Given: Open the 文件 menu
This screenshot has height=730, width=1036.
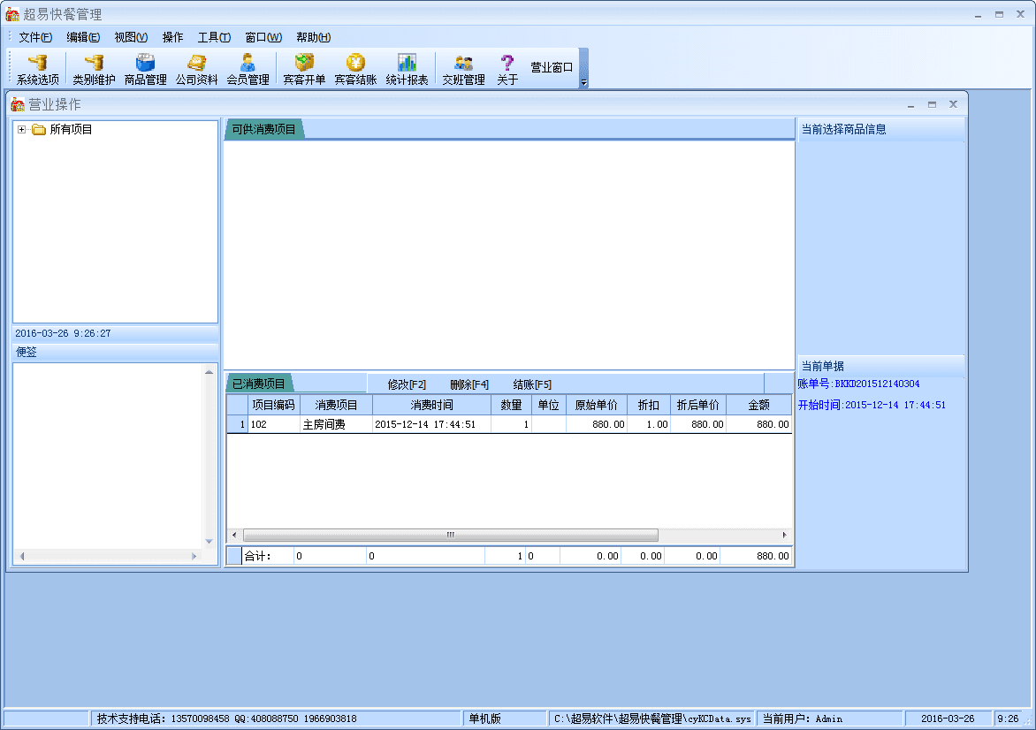Looking at the screenshot, I should (35, 37).
